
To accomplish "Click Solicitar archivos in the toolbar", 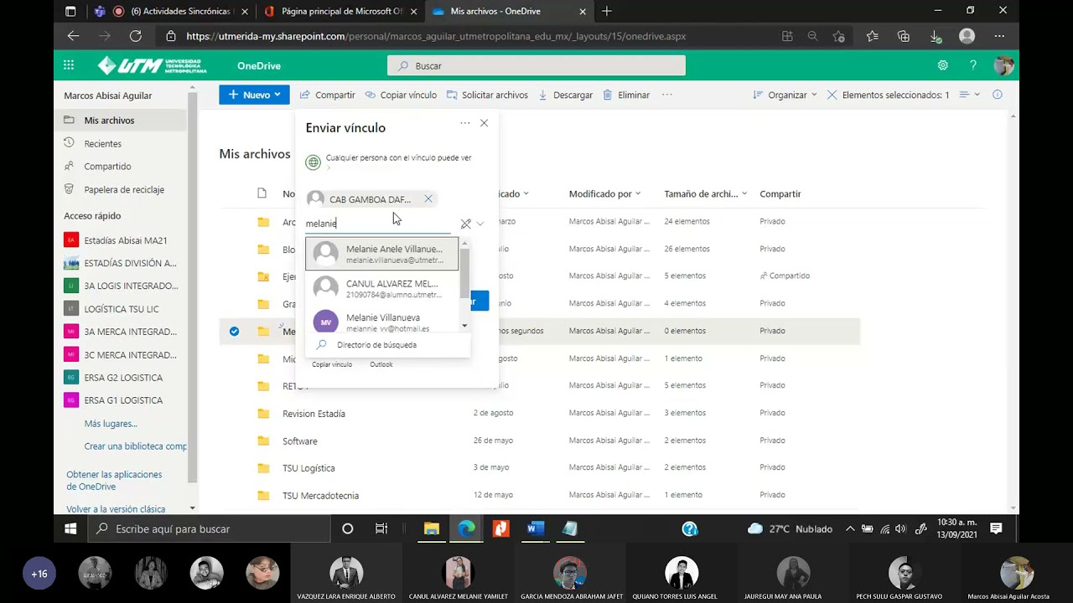I will (487, 95).
